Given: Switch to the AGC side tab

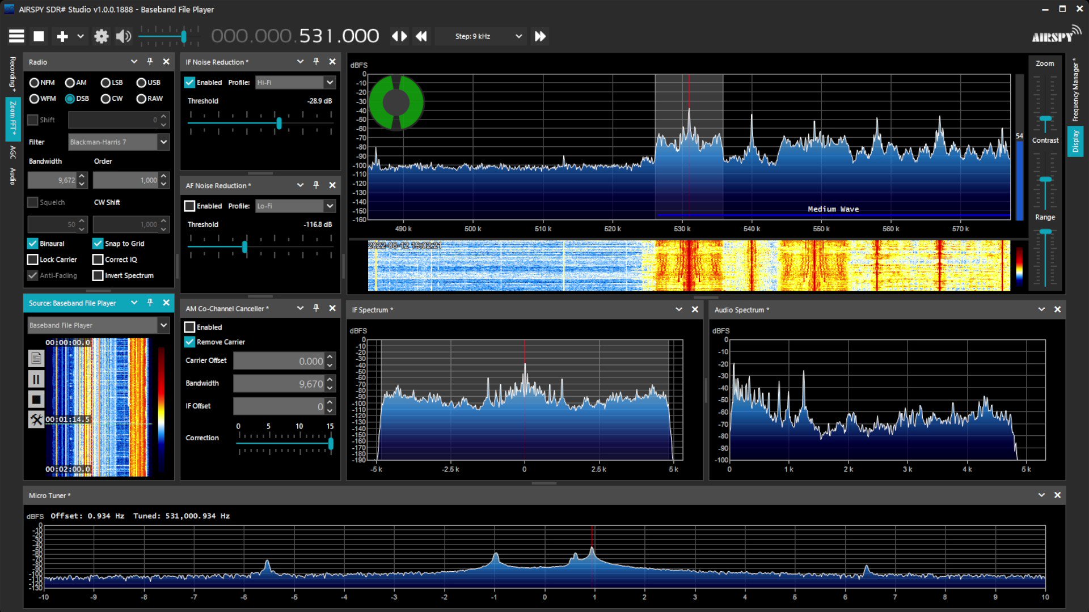Looking at the screenshot, I should 12,151.
